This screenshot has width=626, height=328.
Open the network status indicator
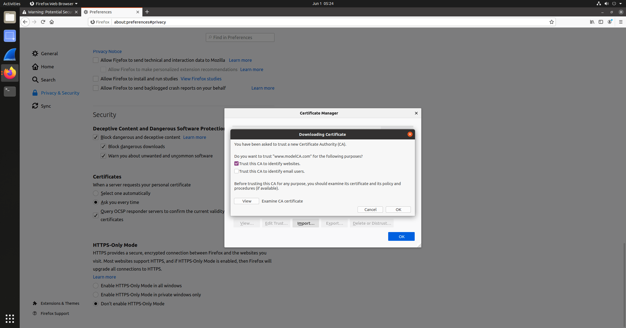click(599, 4)
